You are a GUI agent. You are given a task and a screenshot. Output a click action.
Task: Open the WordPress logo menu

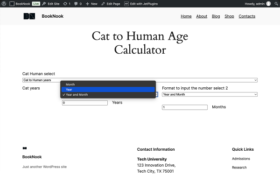coord(4,4)
